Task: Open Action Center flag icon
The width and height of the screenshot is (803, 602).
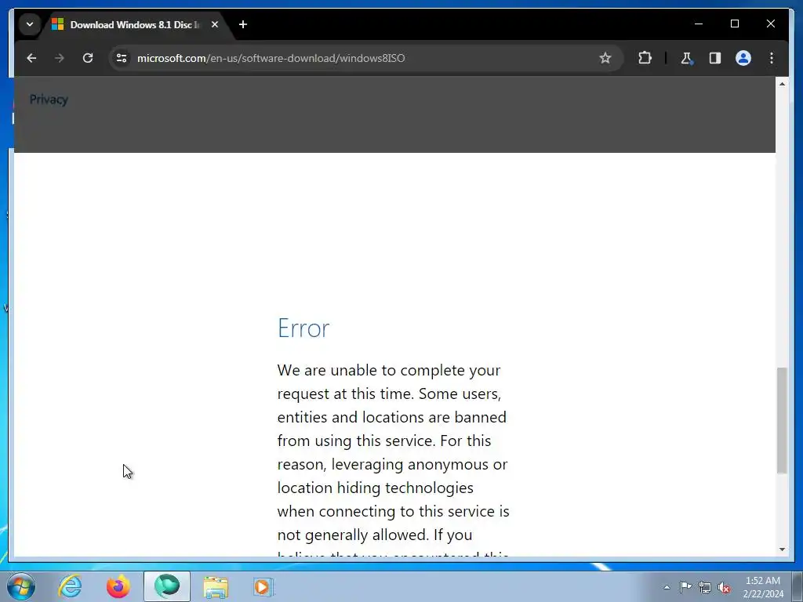Action: coord(685,587)
